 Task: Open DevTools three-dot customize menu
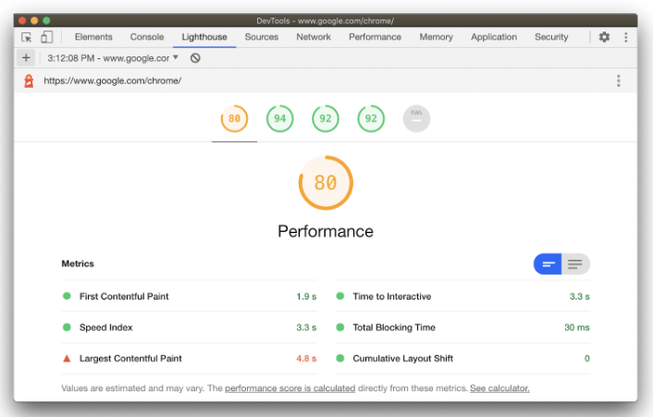coord(625,37)
